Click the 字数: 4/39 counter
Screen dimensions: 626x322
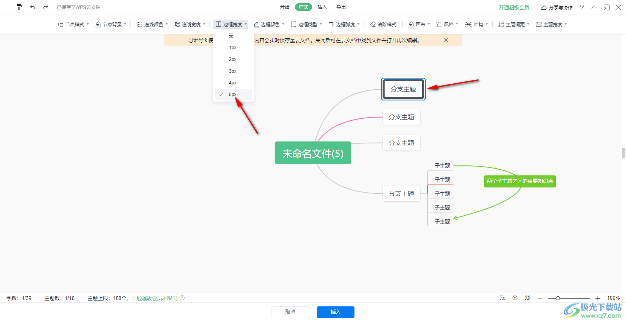click(19, 298)
